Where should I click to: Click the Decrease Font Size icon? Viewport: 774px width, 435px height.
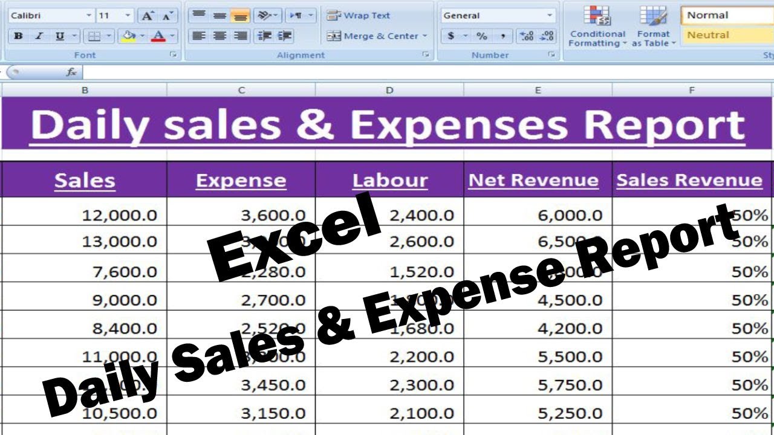(168, 16)
